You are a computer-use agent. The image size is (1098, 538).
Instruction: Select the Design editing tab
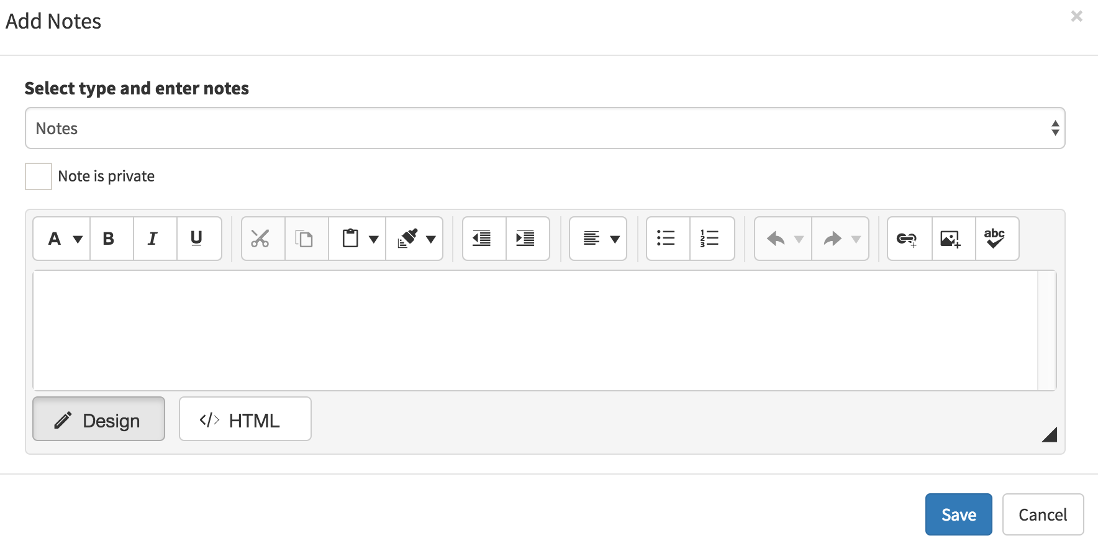98,419
